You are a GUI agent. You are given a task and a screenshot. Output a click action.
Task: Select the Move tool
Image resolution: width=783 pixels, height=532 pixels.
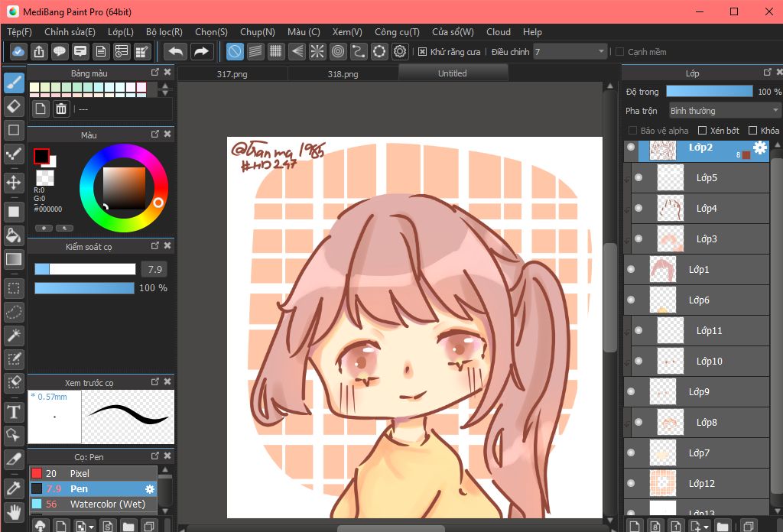(14, 182)
